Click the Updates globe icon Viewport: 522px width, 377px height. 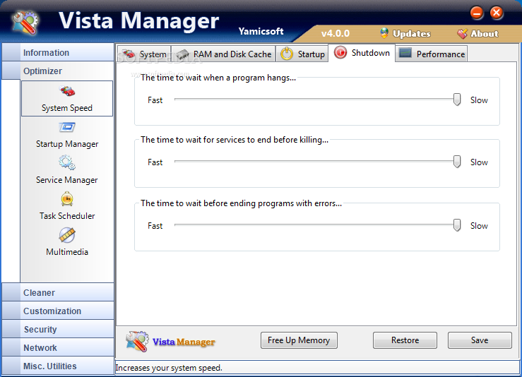point(384,33)
